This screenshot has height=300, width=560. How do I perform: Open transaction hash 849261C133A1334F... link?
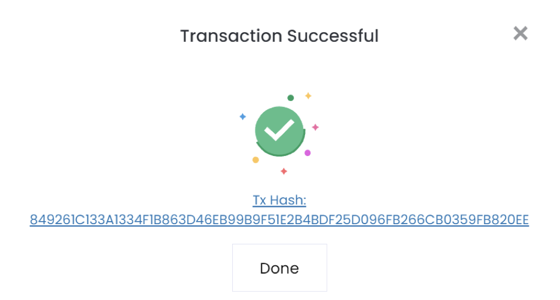click(x=279, y=220)
